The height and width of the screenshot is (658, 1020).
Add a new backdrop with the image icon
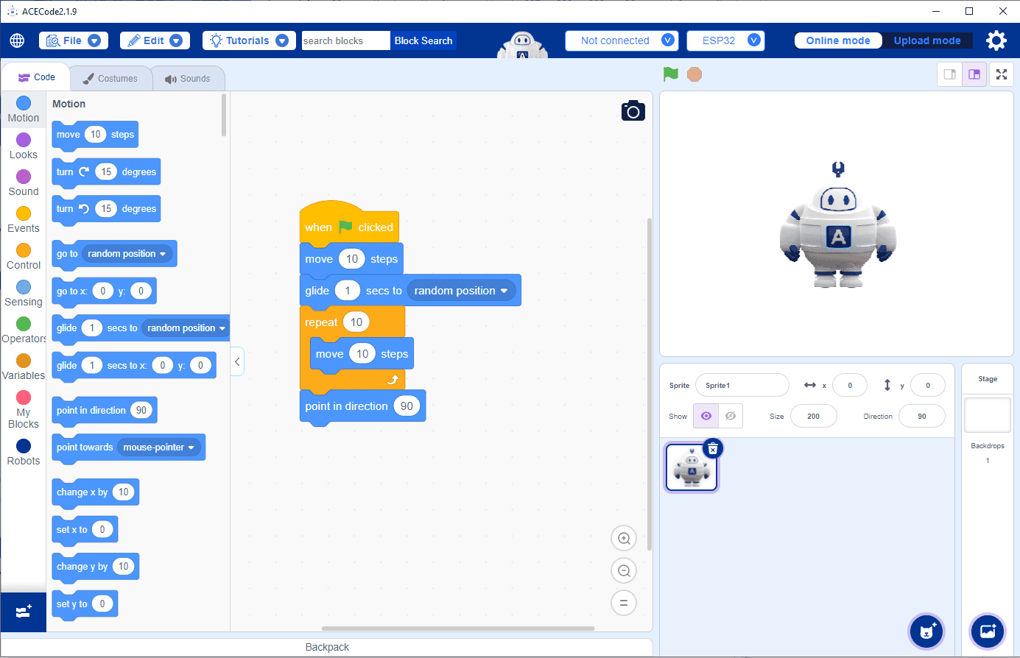point(988,632)
